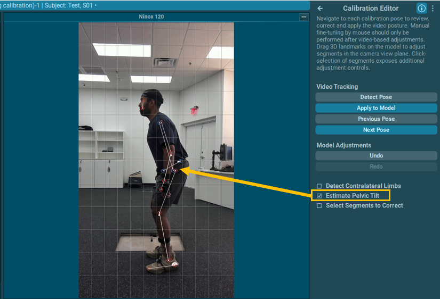Open the info icon in Calibration Editor header
Viewport: 440px width, 299px height.
point(421,9)
